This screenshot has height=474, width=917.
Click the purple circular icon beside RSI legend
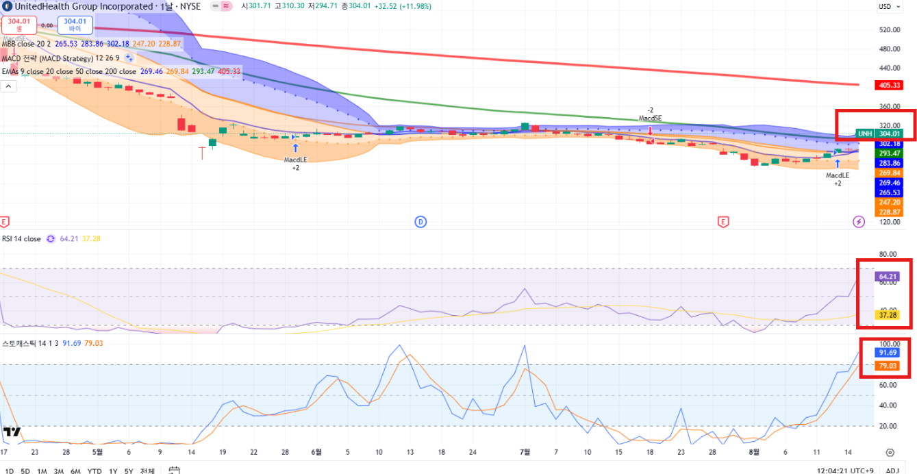(x=50, y=239)
